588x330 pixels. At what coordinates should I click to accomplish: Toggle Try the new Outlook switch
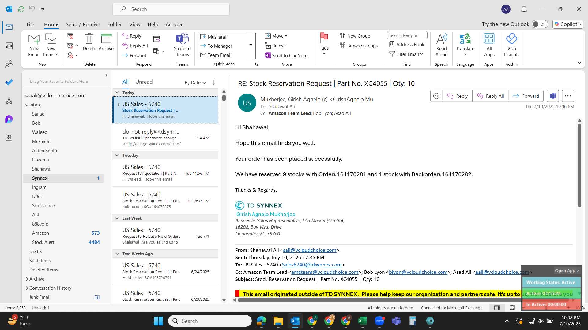pyautogui.click(x=540, y=24)
